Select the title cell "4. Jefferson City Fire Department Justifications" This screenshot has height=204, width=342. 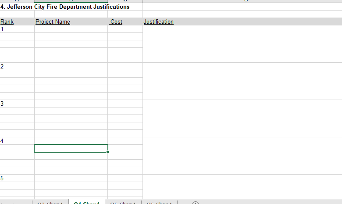(65, 7)
